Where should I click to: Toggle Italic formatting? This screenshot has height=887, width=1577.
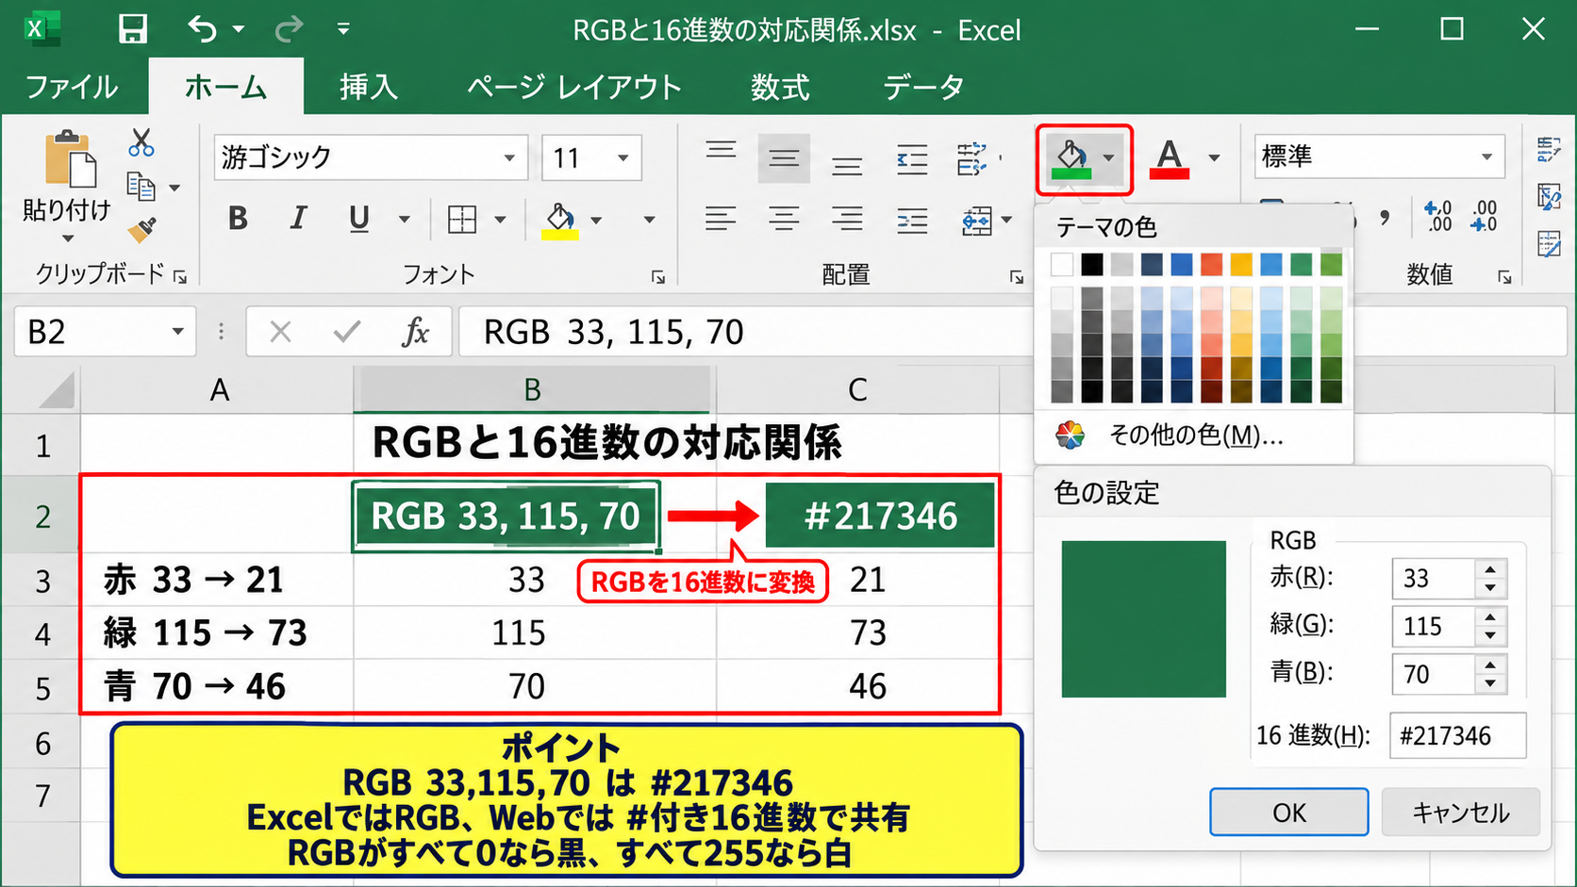pyautogui.click(x=298, y=219)
